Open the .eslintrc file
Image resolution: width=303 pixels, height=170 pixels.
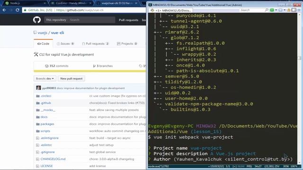46,145
